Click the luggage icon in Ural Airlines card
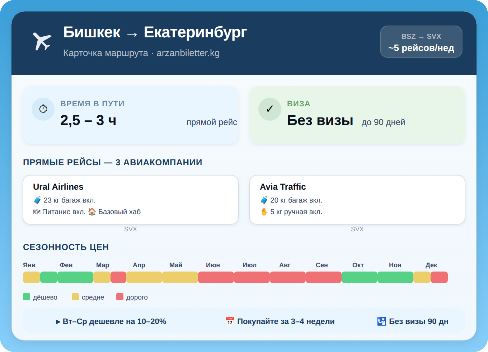Viewport: 488px width, 352px height. click(x=37, y=200)
